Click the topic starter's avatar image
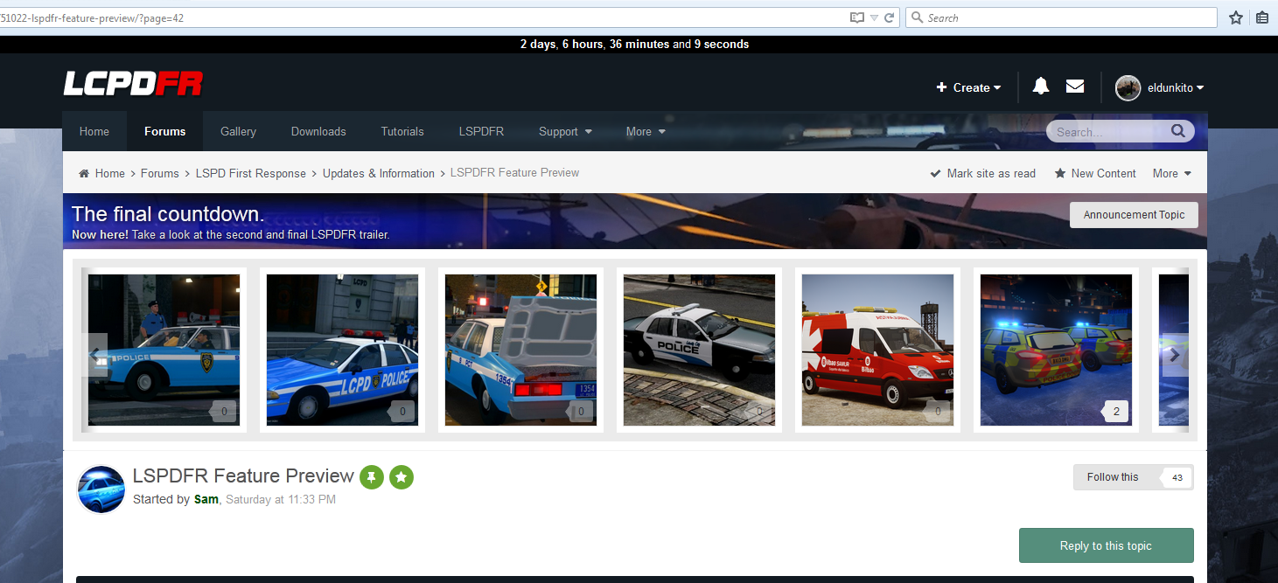1278x583 pixels. point(101,489)
